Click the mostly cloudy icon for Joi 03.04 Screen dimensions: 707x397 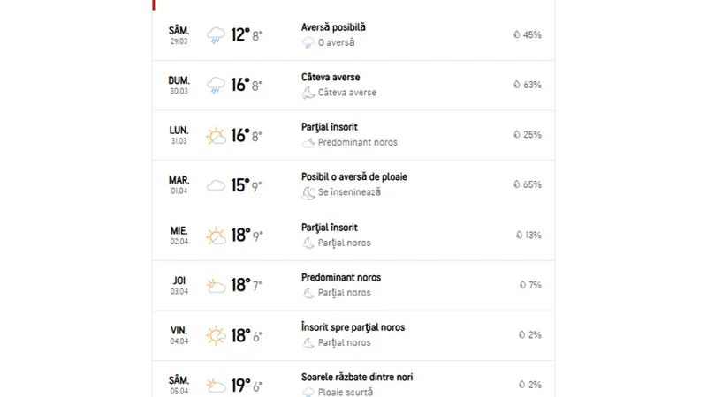(216, 286)
